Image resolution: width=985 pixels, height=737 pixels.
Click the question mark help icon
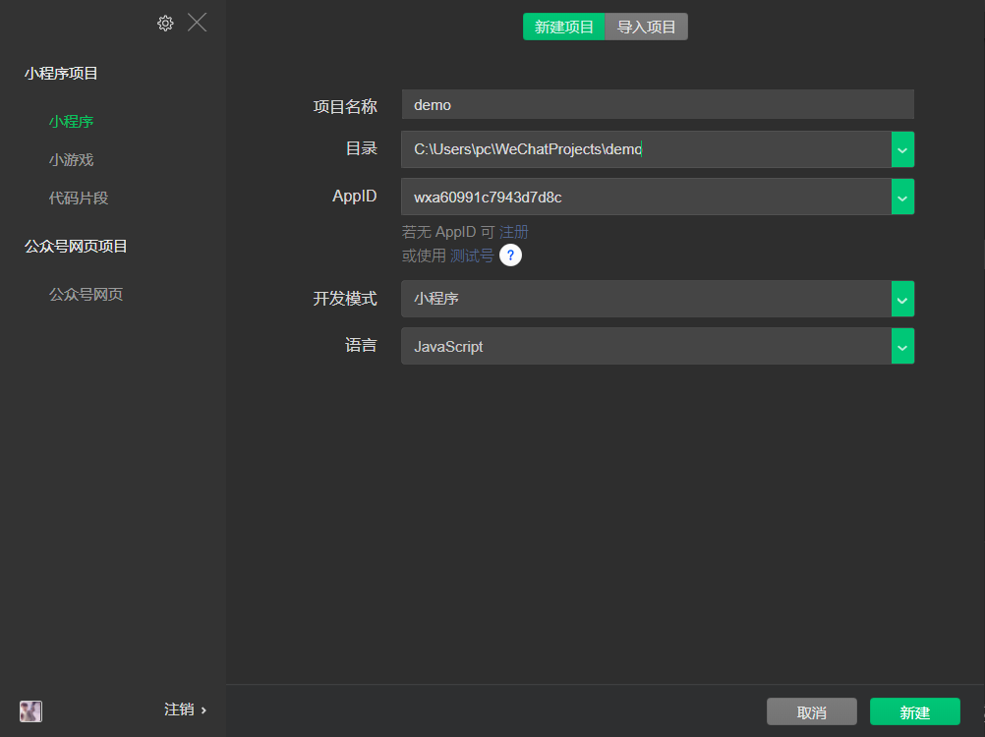[511, 255]
